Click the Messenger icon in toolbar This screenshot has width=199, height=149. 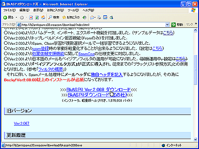(111, 17)
